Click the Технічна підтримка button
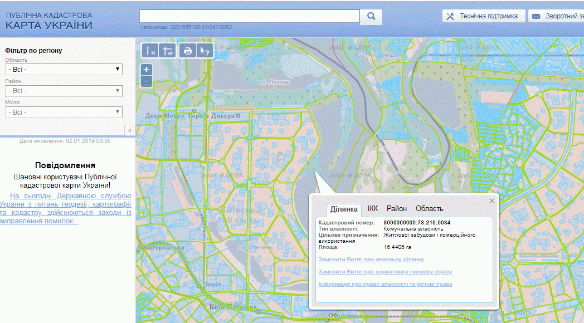The width and height of the screenshot is (584, 323). coord(484,16)
